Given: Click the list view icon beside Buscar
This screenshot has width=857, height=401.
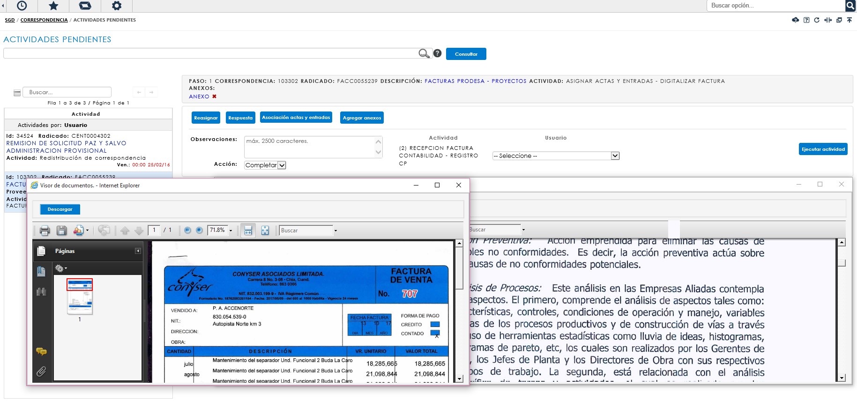Looking at the screenshot, I should pos(17,93).
